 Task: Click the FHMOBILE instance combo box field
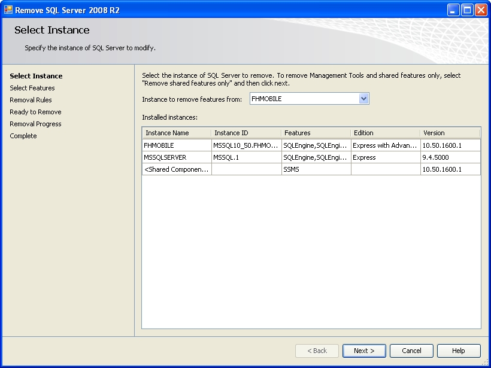pyautogui.click(x=309, y=99)
